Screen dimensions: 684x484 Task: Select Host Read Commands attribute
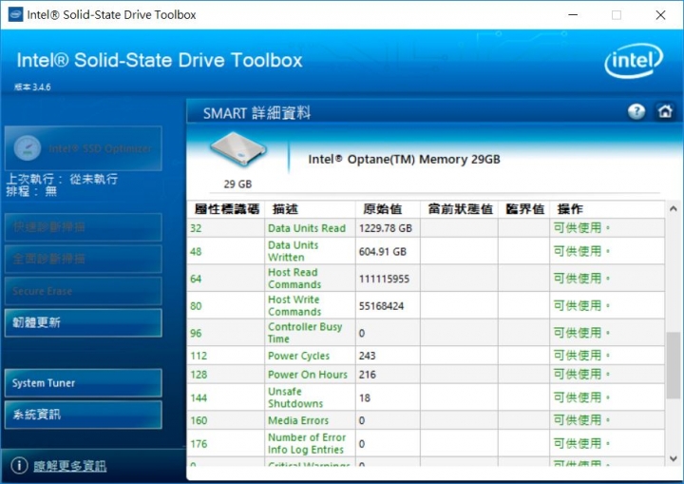294,279
